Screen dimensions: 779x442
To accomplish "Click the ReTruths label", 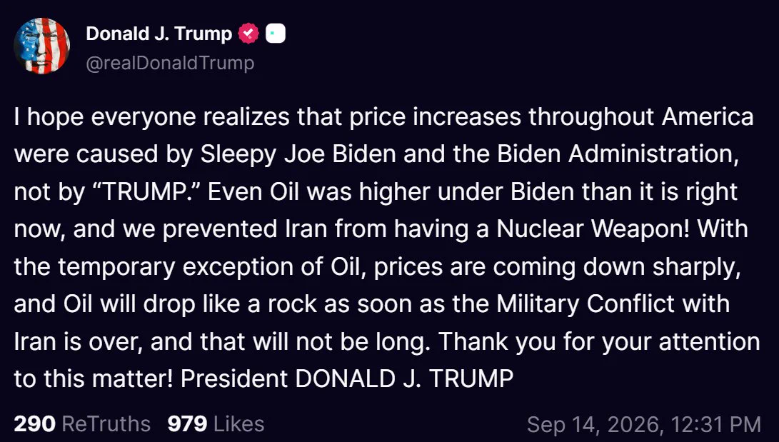I will pyautogui.click(x=106, y=424).
